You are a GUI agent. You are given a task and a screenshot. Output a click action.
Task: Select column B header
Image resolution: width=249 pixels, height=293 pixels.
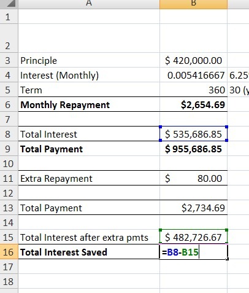pyautogui.click(x=193, y=4)
